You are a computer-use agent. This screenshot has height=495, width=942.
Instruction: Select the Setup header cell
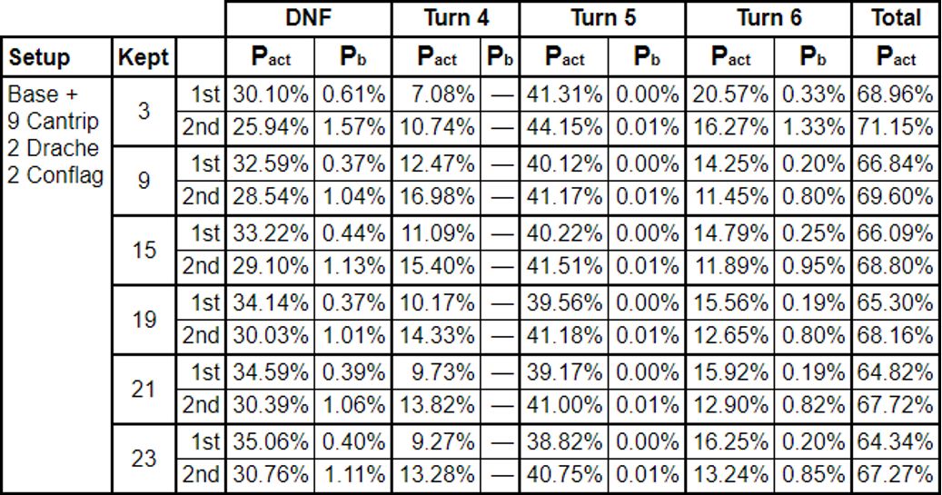coord(56,57)
